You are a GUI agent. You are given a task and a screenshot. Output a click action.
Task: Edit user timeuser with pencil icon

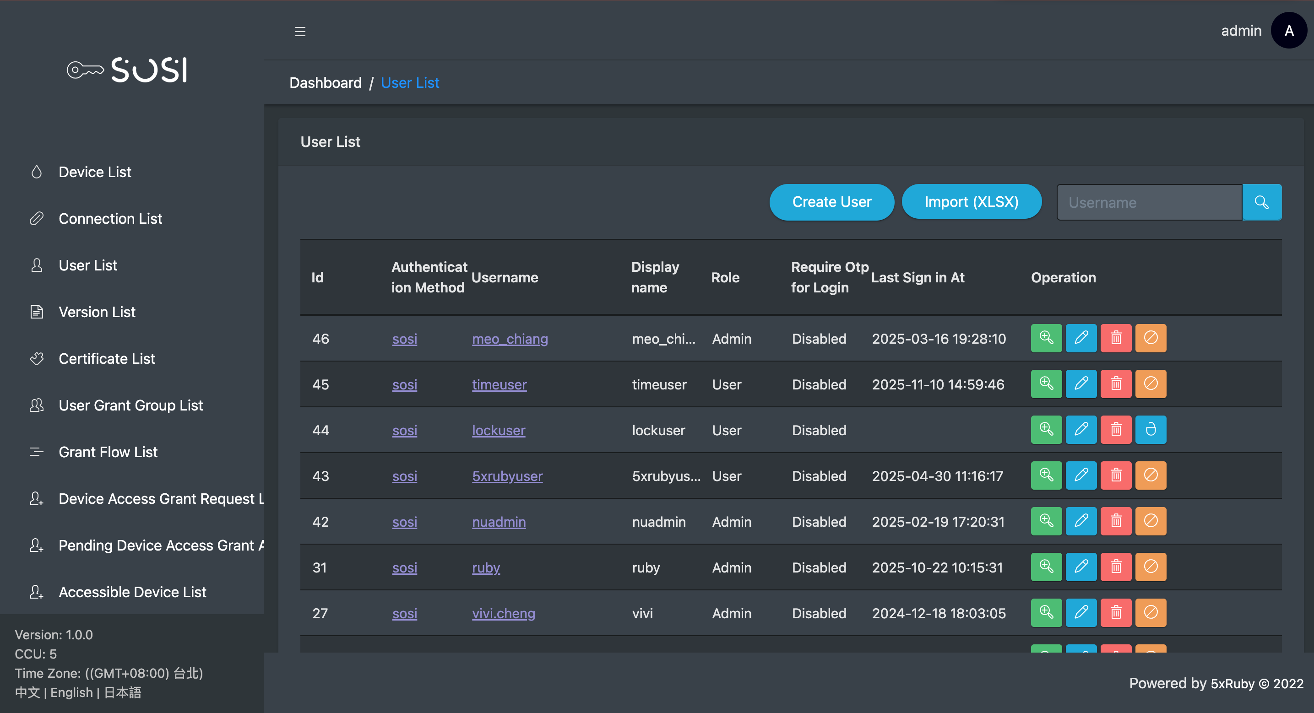click(x=1081, y=384)
